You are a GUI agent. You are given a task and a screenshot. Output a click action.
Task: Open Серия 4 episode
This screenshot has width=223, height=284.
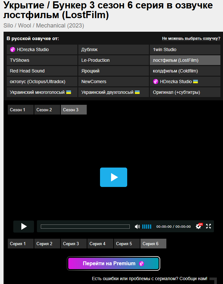100,244
